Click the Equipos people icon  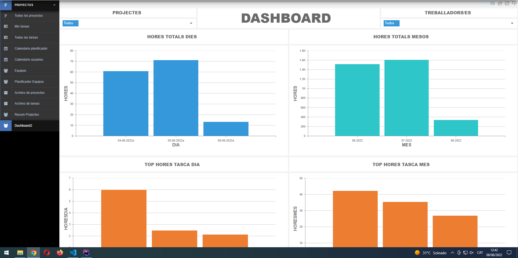pyautogui.click(x=6, y=71)
